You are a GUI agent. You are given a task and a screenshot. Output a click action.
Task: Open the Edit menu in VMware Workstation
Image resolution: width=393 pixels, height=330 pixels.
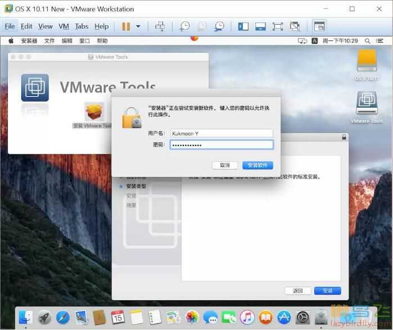point(26,26)
